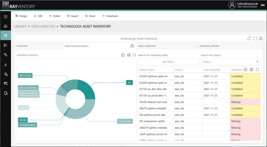
Task: Click Outdated status for 09-optimus-prod-sale
Action: tap(245, 115)
